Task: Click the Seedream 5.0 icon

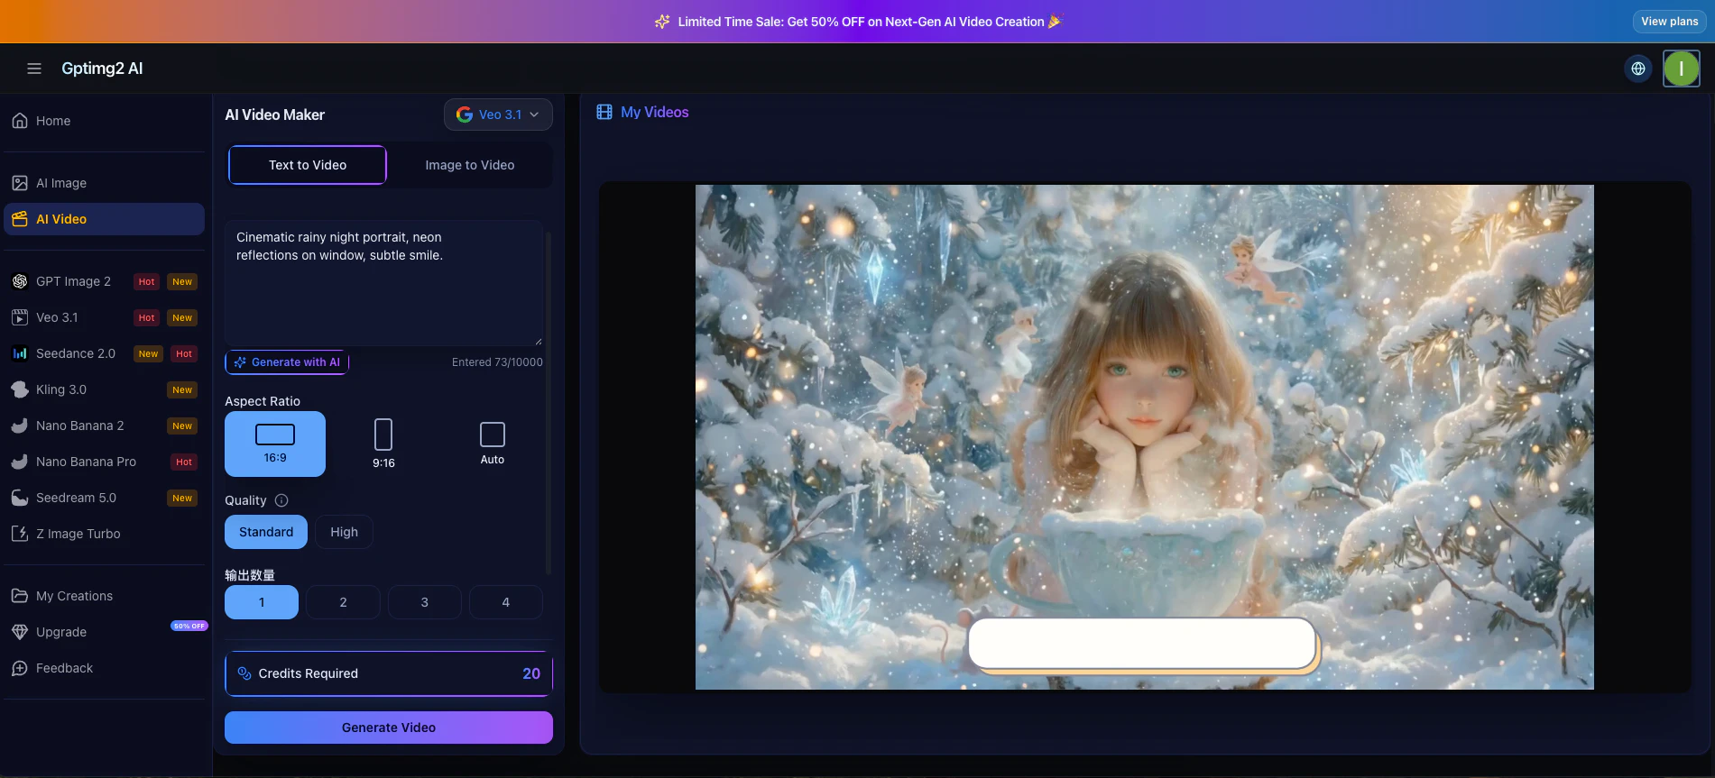Action: tap(20, 498)
